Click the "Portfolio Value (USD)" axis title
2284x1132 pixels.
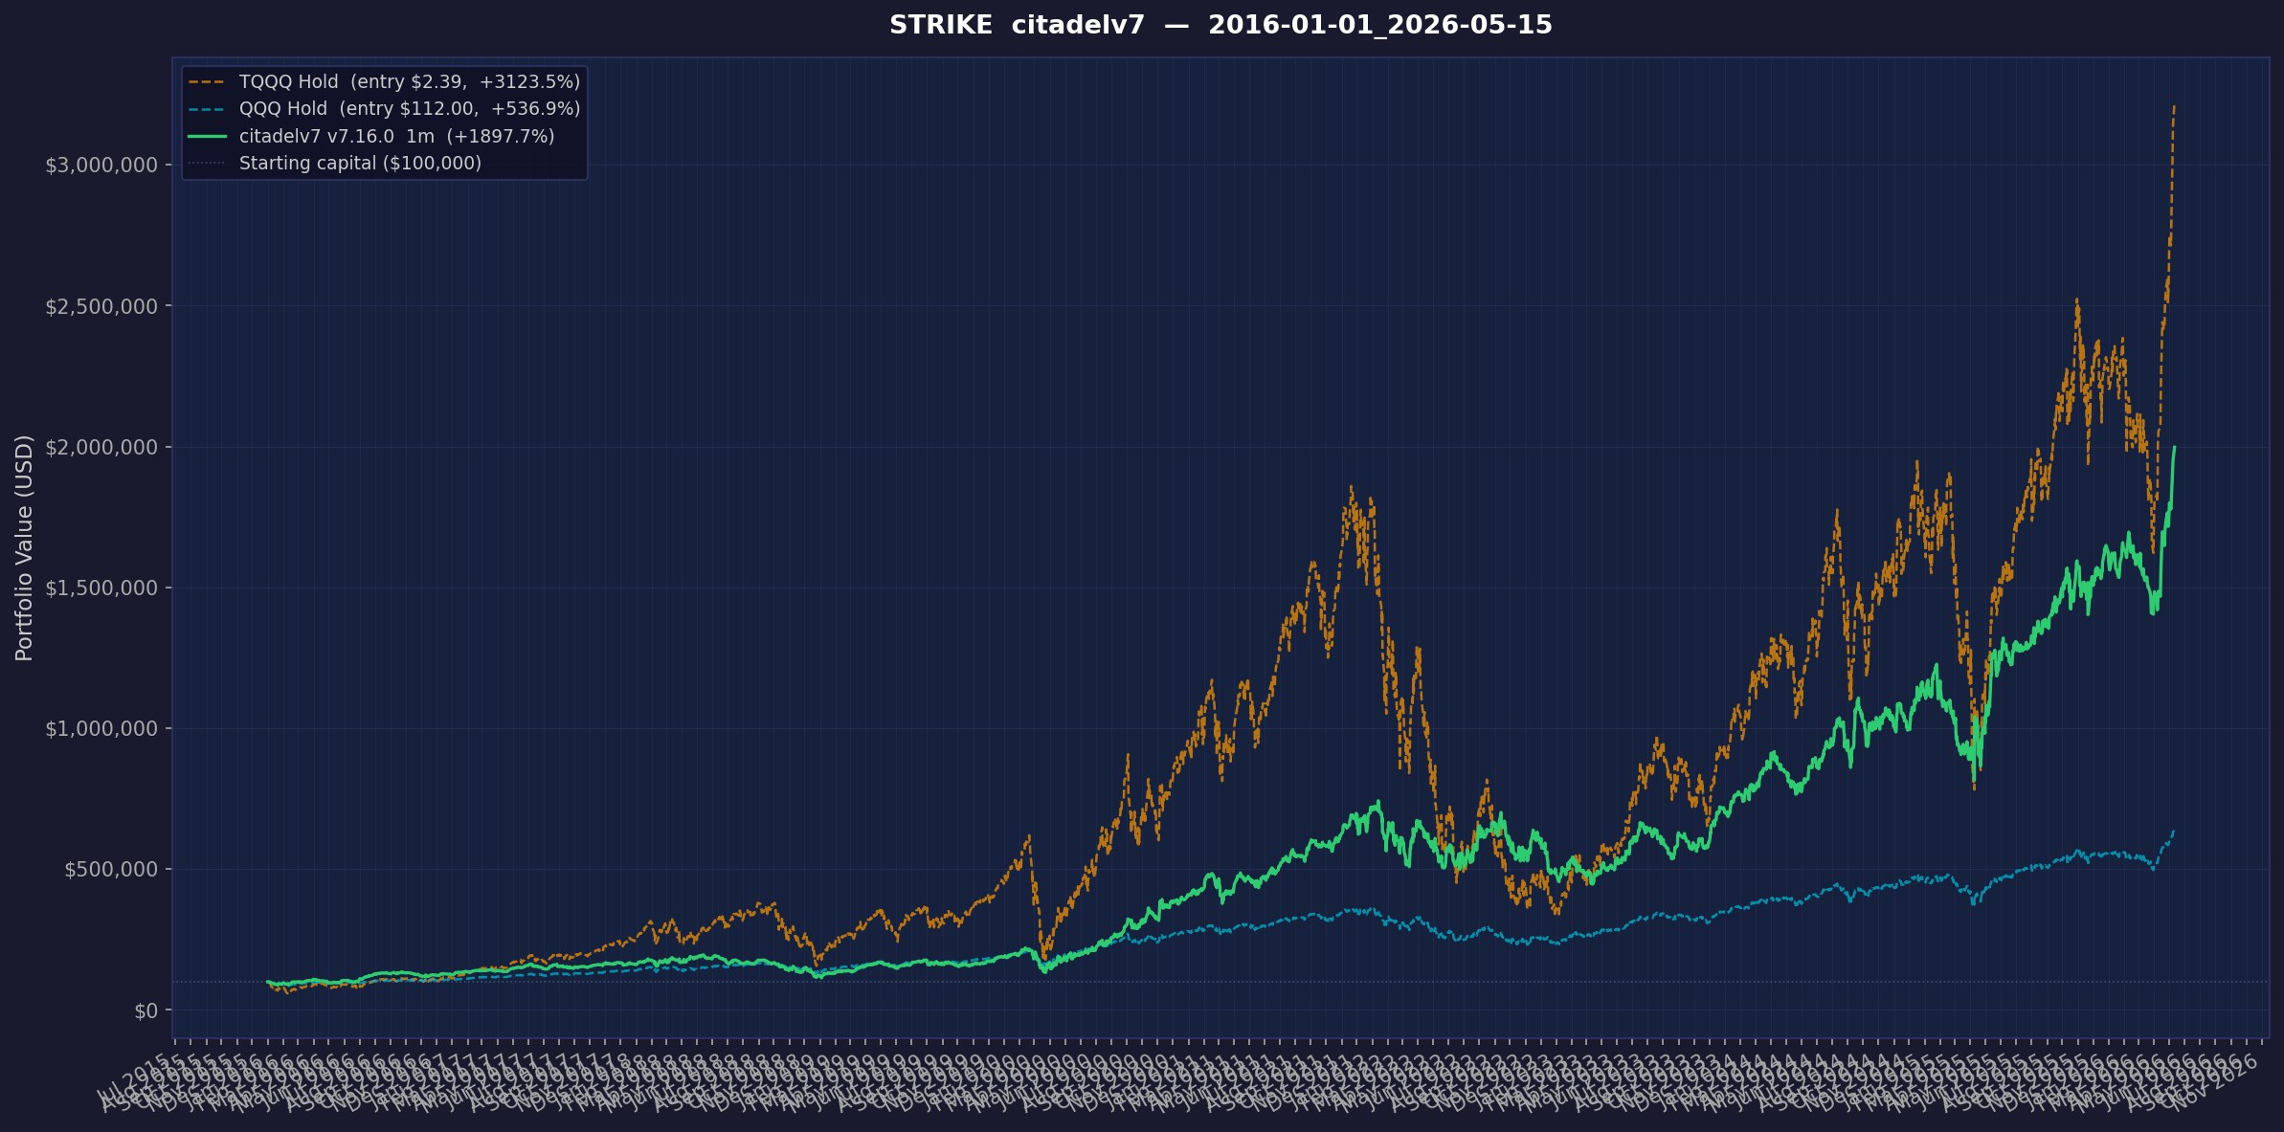pyautogui.click(x=25, y=548)
